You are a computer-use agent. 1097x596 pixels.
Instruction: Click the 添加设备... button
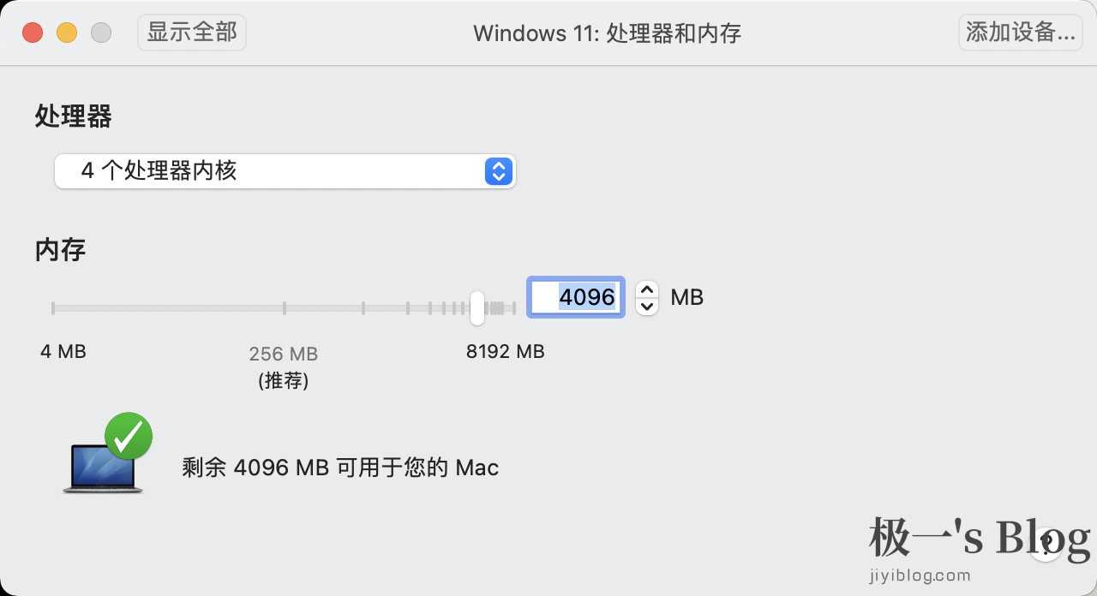tap(1020, 33)
